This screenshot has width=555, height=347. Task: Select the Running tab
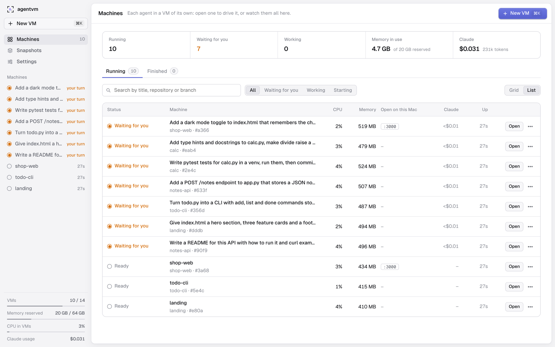pyautogui.click(x=122, y=71)
